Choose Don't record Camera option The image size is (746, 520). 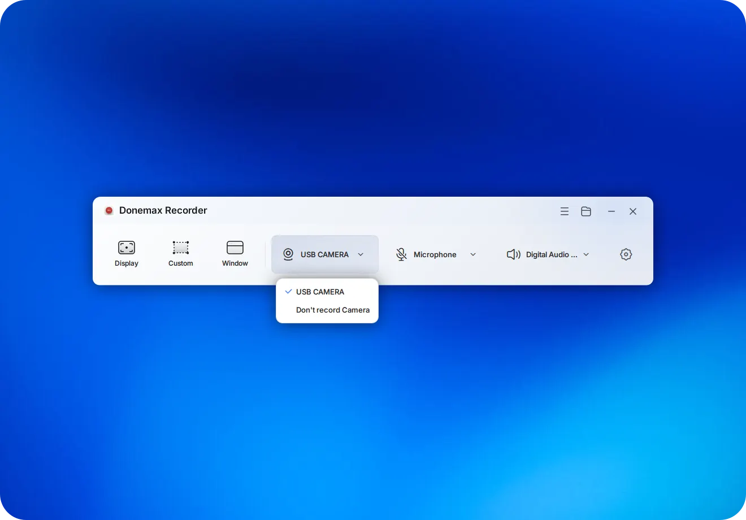(x=327, y=310)
